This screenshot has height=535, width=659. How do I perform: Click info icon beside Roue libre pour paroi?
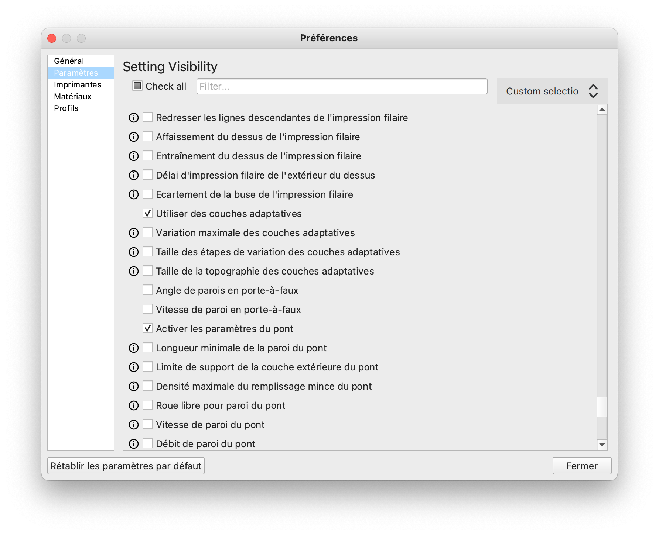(x=134, y=405)
